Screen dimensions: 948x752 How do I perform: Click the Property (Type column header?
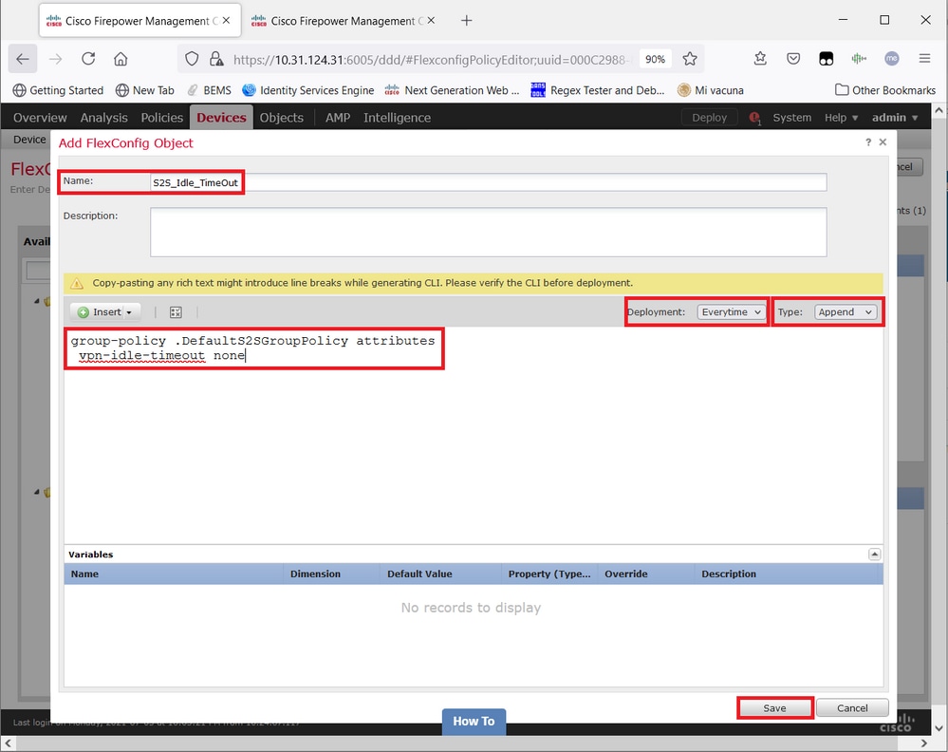(549, 573)
